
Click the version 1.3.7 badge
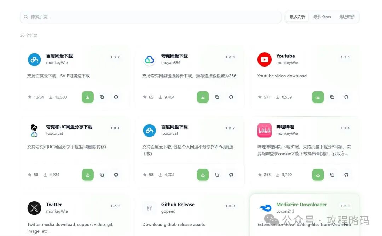click(115, 57)
